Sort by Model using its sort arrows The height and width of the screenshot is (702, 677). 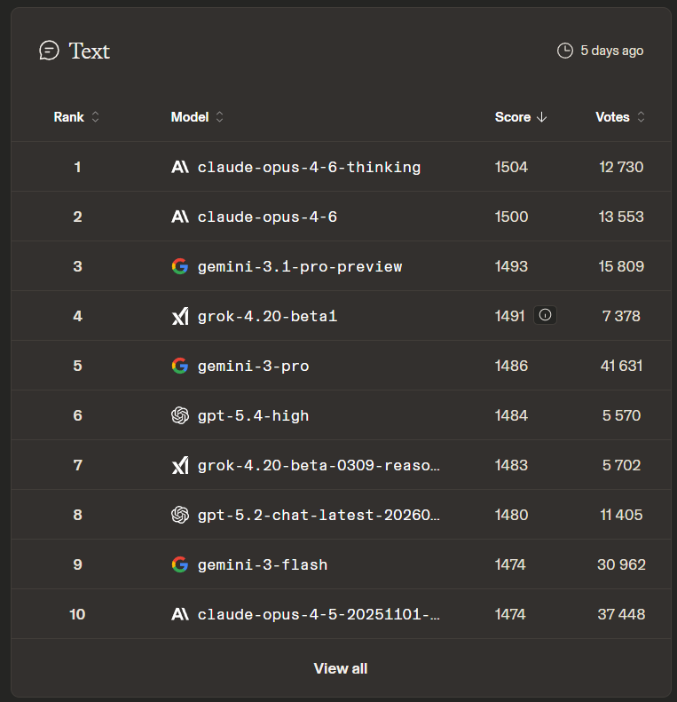[219, 117]
